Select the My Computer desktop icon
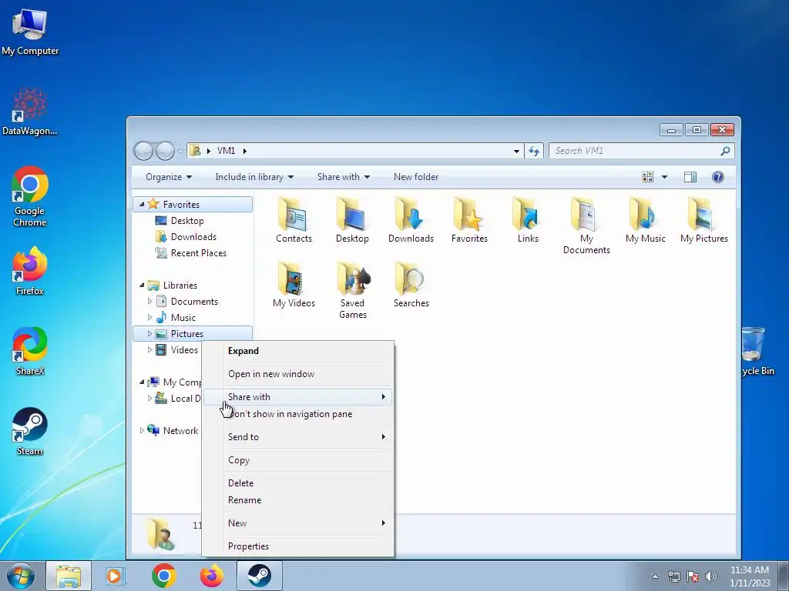The image size is (789, 591). (30, 32)
